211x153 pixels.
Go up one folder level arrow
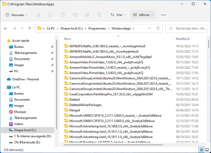[x=30, y=29]
